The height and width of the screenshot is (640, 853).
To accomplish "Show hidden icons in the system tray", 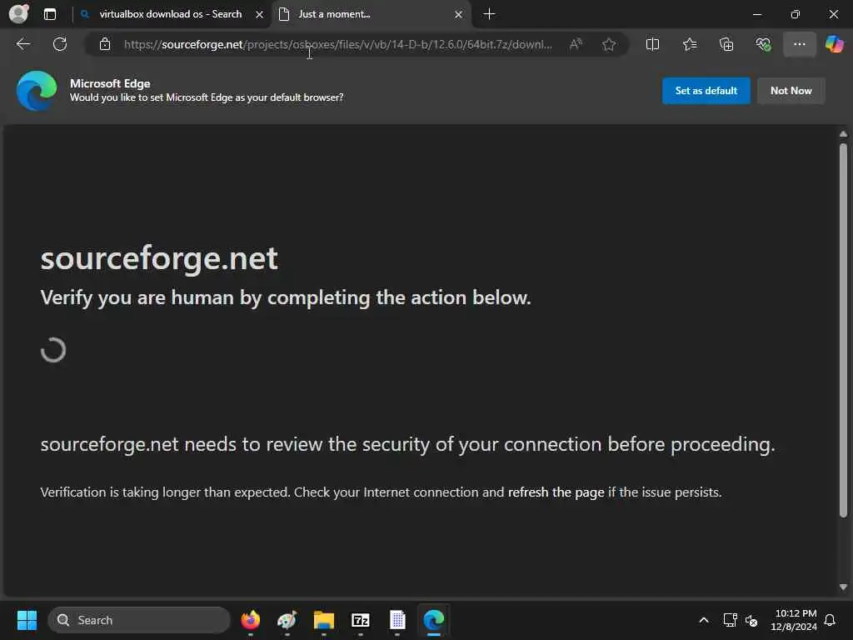I will pos(704,620).
